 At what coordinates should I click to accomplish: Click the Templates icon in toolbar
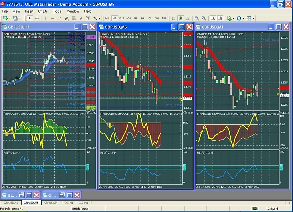pyautogui.click(x=249, y=18)
